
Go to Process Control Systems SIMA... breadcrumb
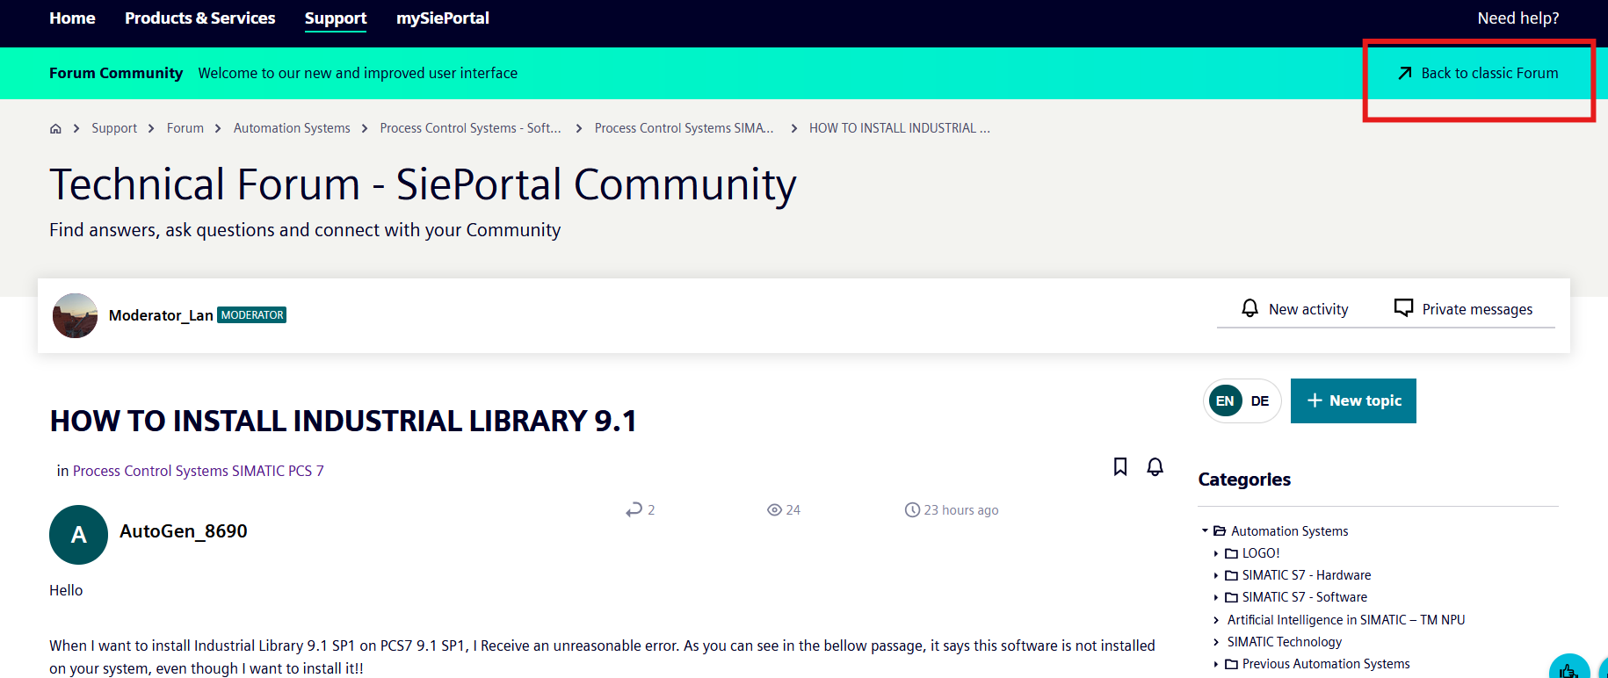684,128
